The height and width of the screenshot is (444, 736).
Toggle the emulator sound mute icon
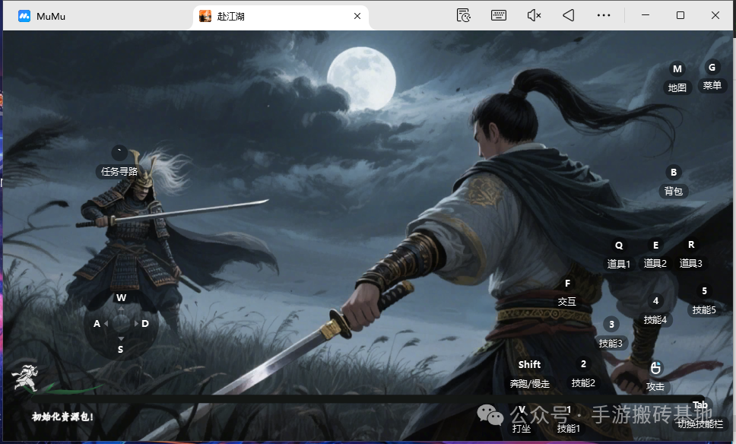click(x=534, y=15)
